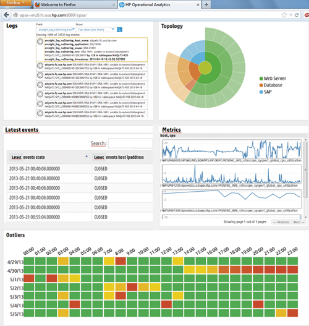Click the blue Logs search magnifier button

pyautogui.click(x=119, y=30)
